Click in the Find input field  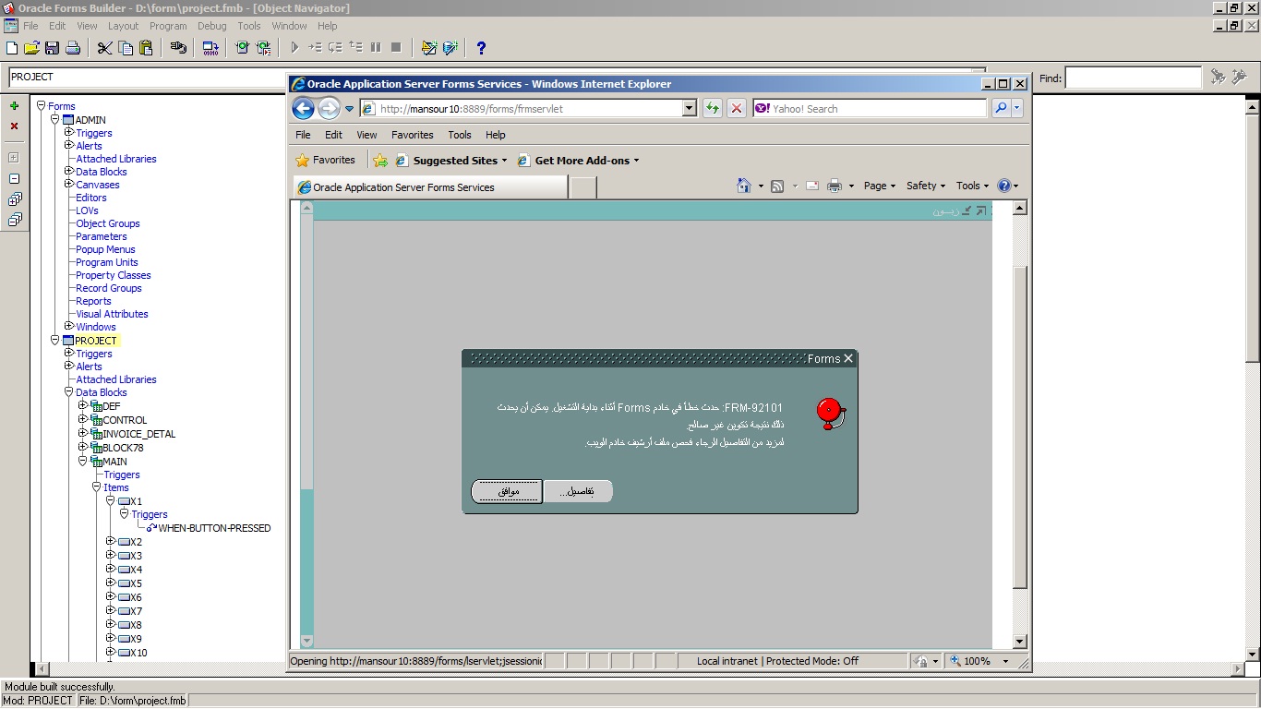pyautogui.click(x=1134, y=78)
